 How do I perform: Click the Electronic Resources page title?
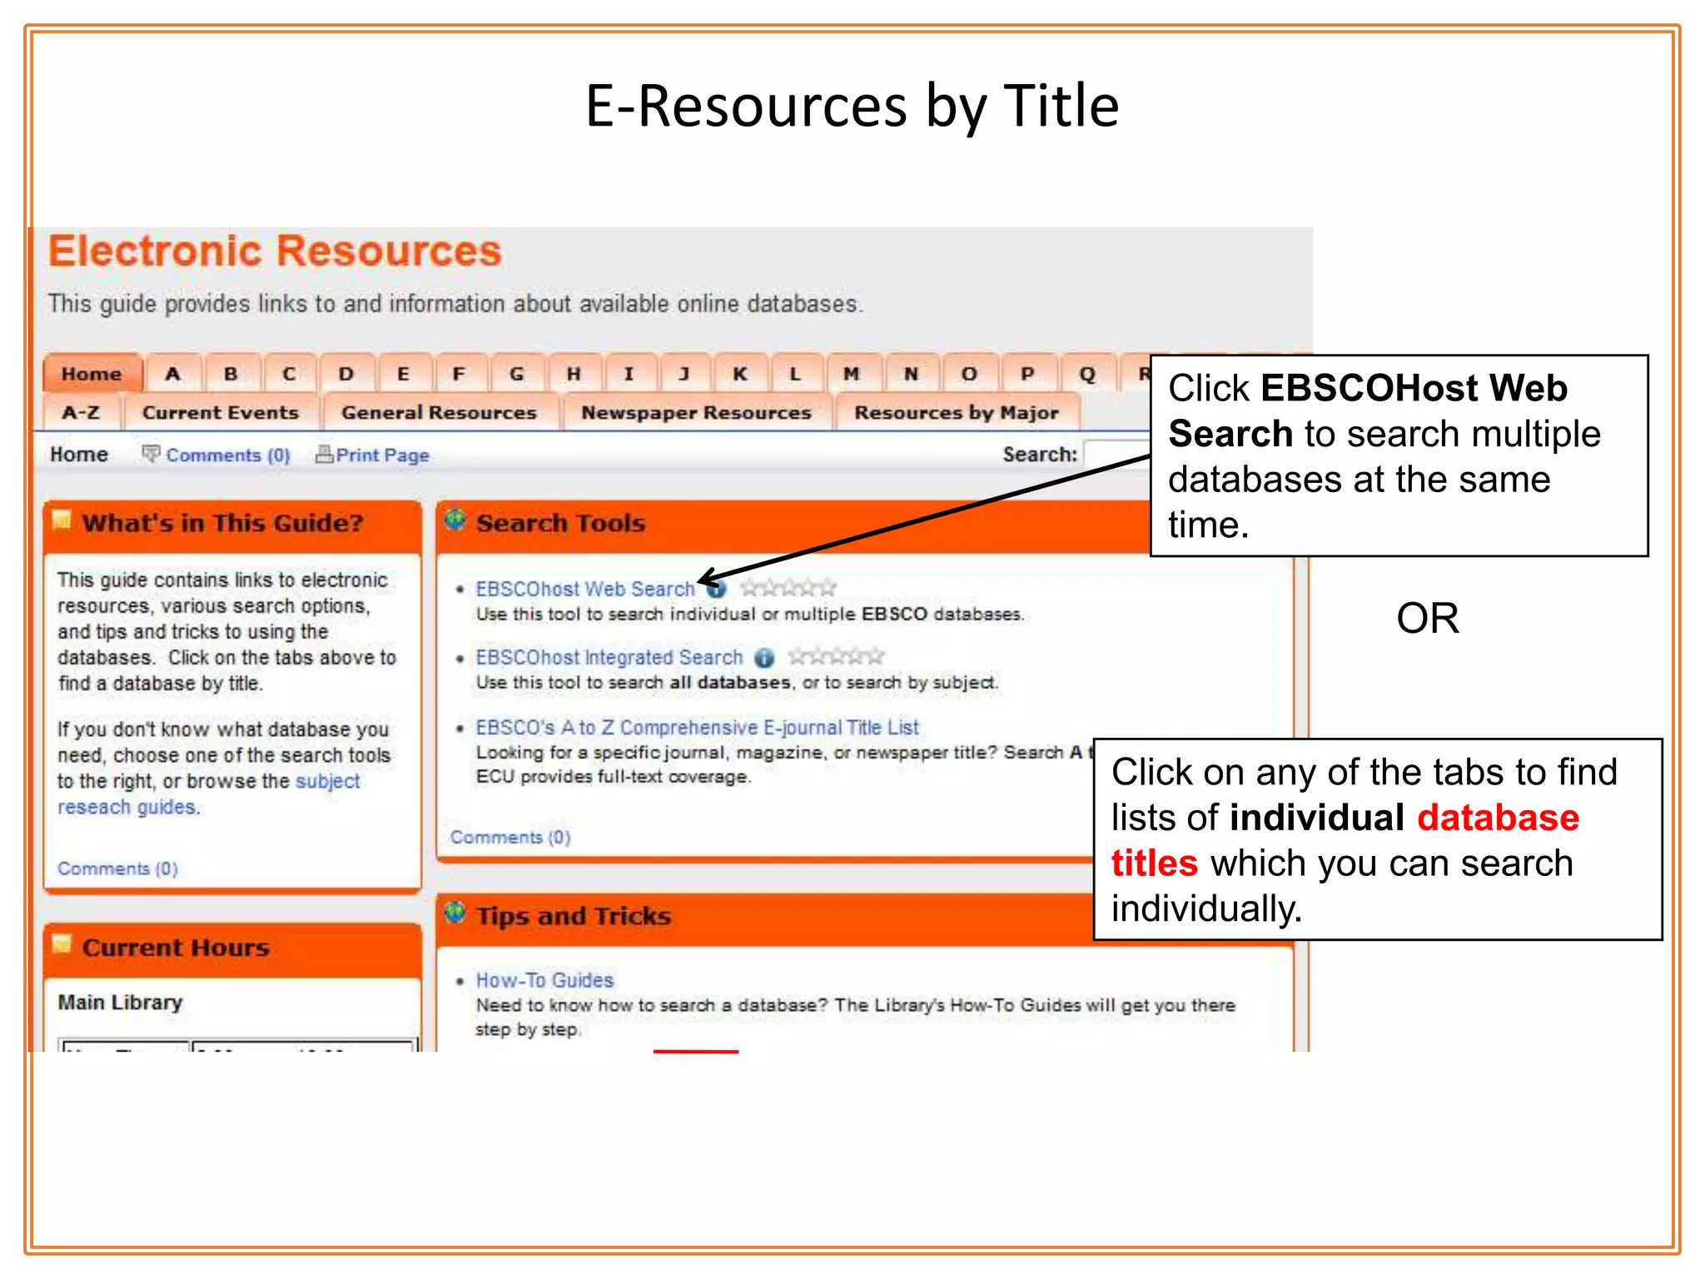[x=275, y=251]
